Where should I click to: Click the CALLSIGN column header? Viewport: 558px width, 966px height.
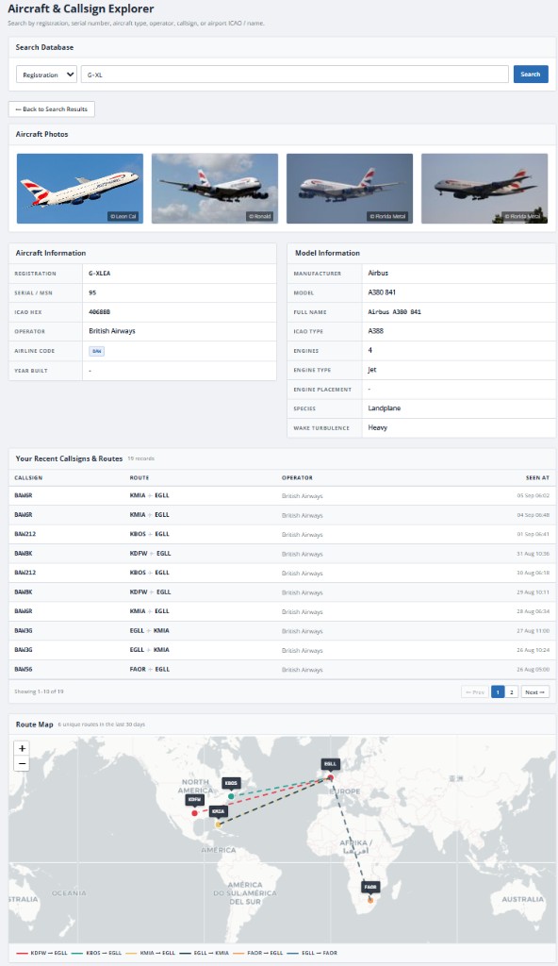coord(28,478)
